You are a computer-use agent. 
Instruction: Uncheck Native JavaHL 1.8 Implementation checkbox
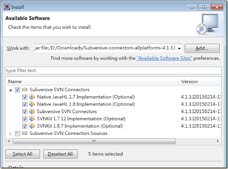click(x=24, y=104)
